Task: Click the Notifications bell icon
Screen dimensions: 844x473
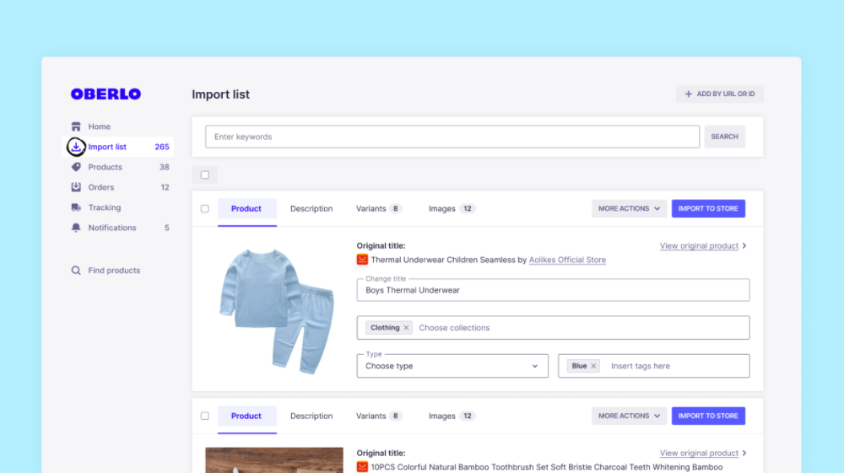Action: pos(76,228)
